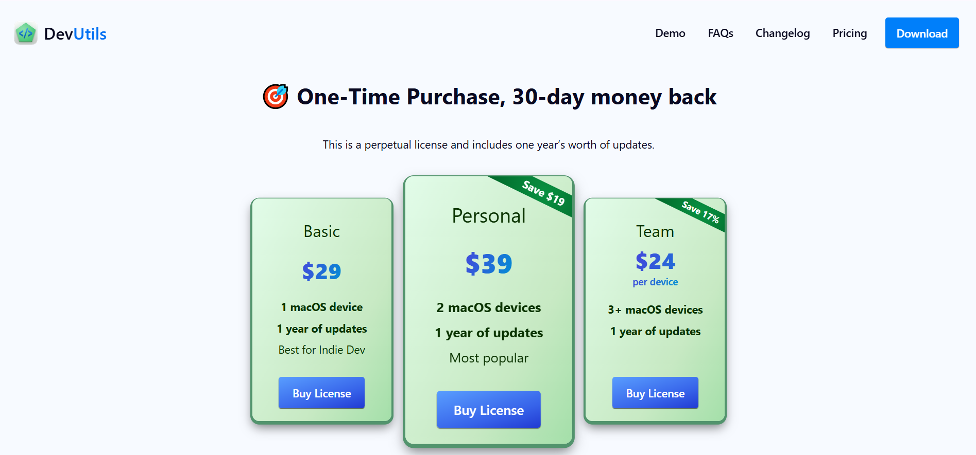Click the DevUtils hexagon logo icon

click(25, 33)
